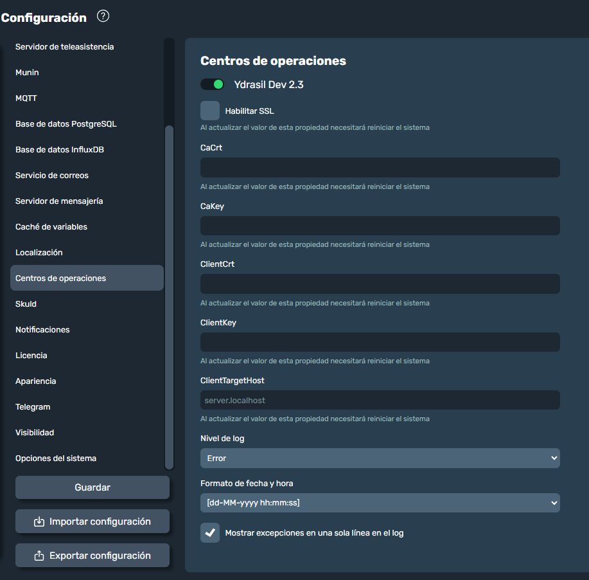Click the Configuración page title
The image size is (589, 580).
(44, 17)
